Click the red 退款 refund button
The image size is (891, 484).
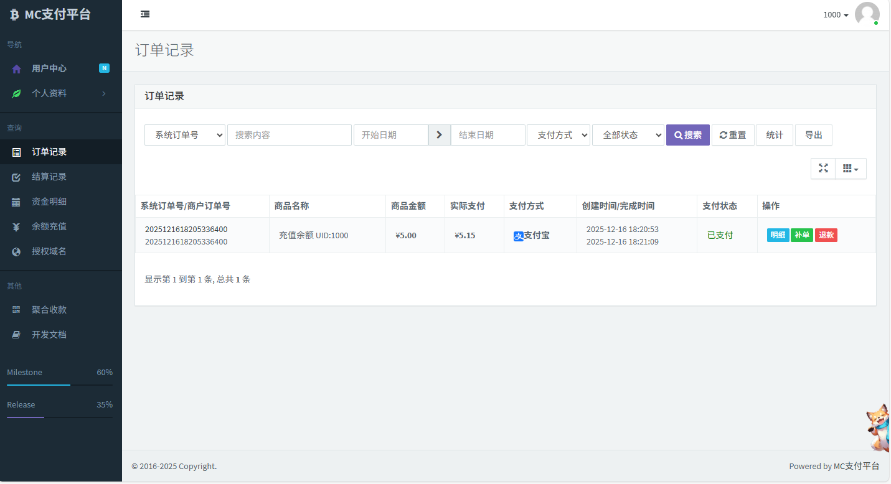[x=826, y=235]
